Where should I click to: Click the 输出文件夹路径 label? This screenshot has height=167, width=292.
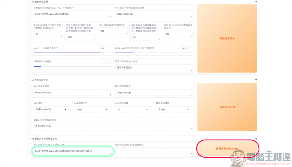point(123,86)
